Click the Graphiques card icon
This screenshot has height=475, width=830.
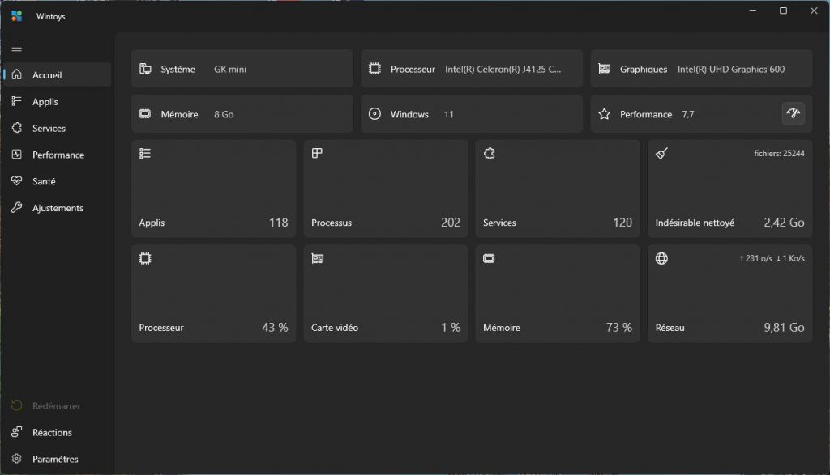(604, 69)
